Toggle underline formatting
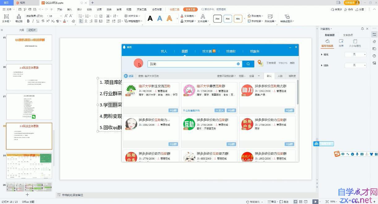Viewport: 378px width, 204px height. [38, 21]
